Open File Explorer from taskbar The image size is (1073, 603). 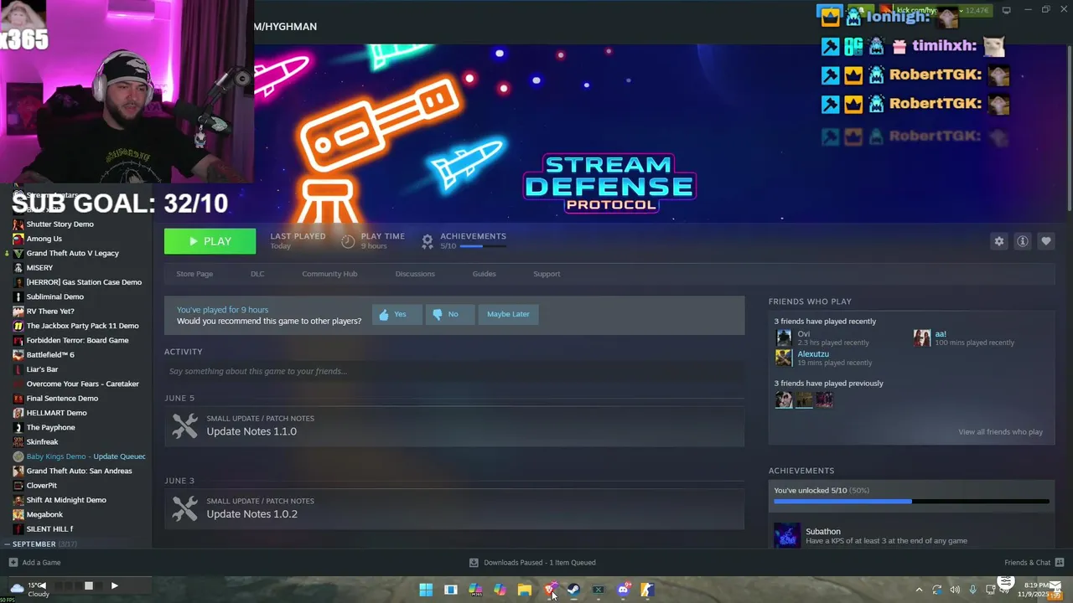pos(525,590)
